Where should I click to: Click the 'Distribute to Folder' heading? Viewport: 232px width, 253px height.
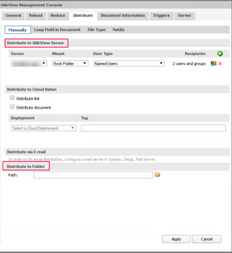(26, 166)
